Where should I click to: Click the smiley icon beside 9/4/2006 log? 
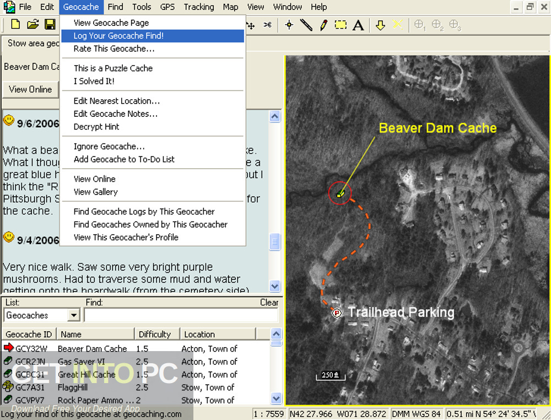[x=9, y=237]
